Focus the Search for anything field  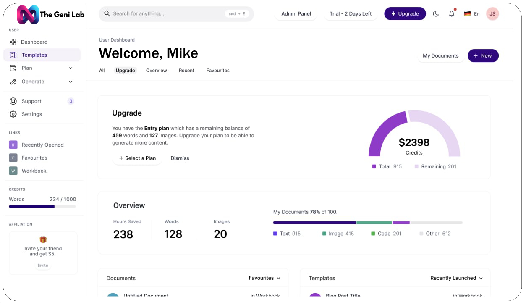click(168, 14)
